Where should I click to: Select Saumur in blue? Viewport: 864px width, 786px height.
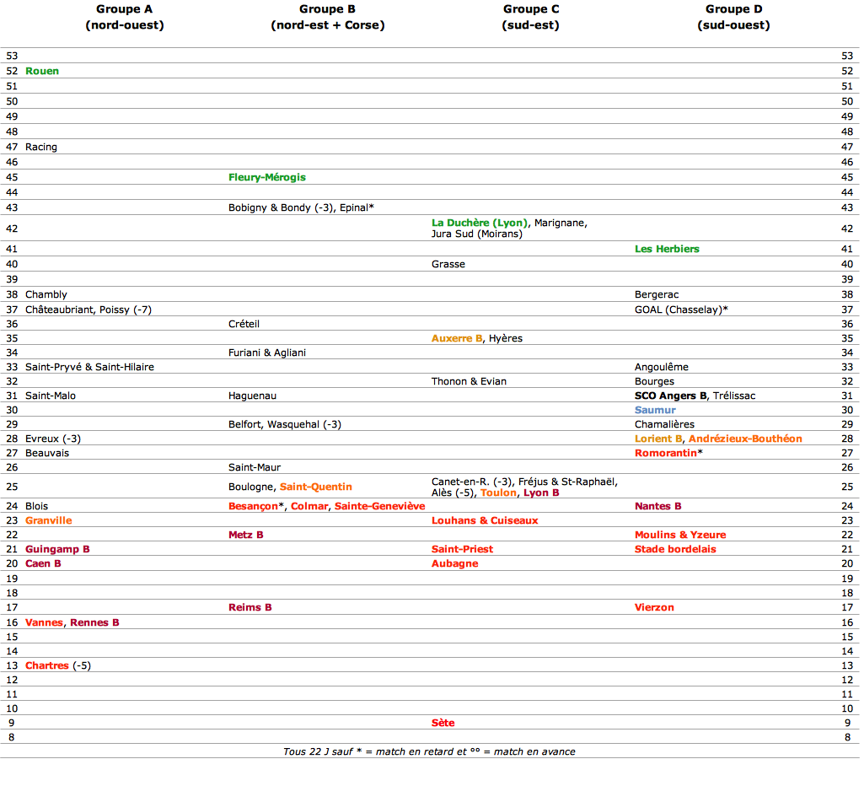655,410
